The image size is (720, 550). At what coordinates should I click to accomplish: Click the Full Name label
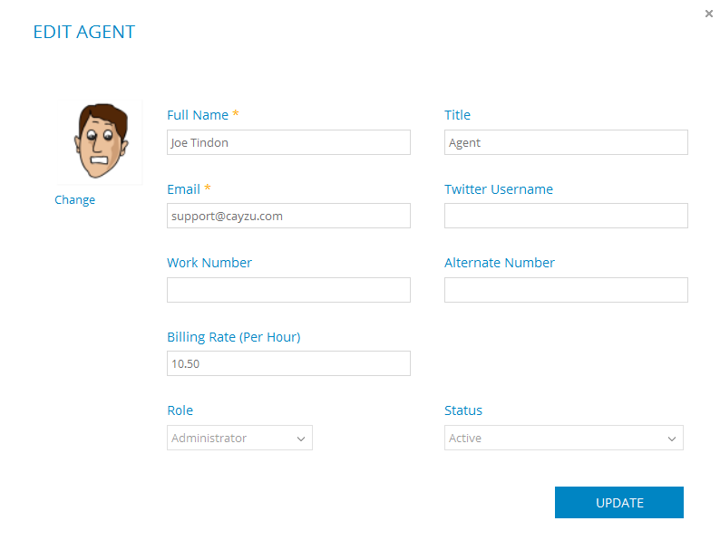[198, 115]
